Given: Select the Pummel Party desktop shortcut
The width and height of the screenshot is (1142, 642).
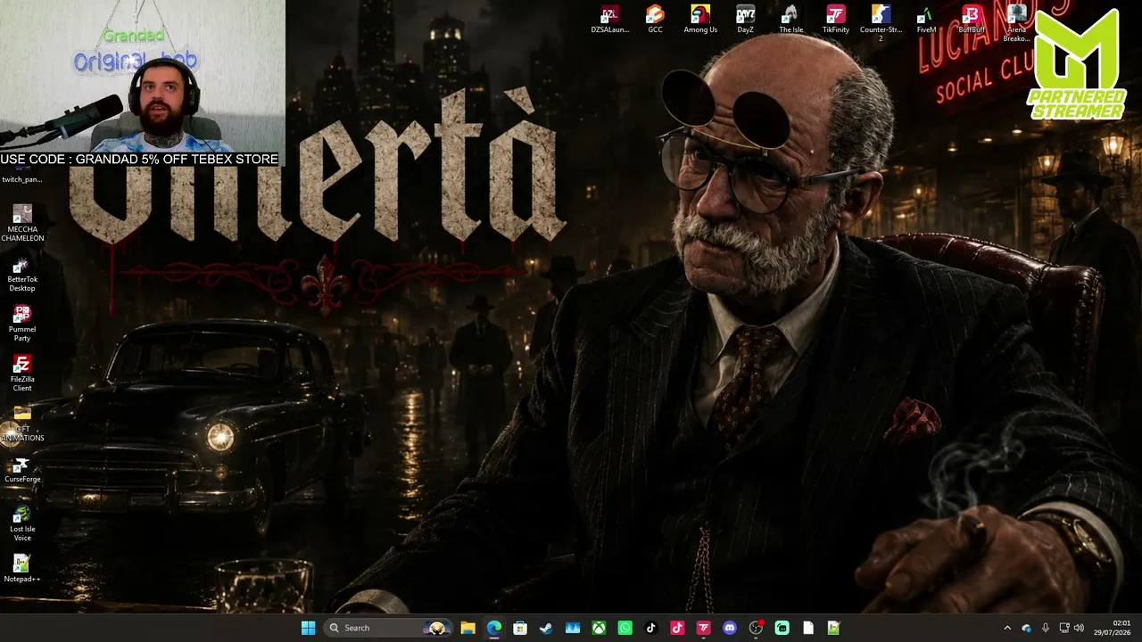Looking at the screenshot, I should tap(22, 324).
